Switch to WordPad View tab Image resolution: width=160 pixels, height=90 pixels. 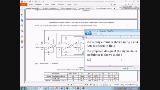[101, 34]
